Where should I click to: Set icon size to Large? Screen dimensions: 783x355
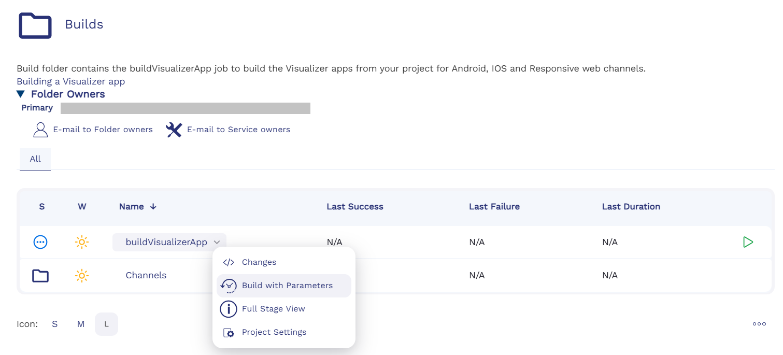[x=106, y=324]
